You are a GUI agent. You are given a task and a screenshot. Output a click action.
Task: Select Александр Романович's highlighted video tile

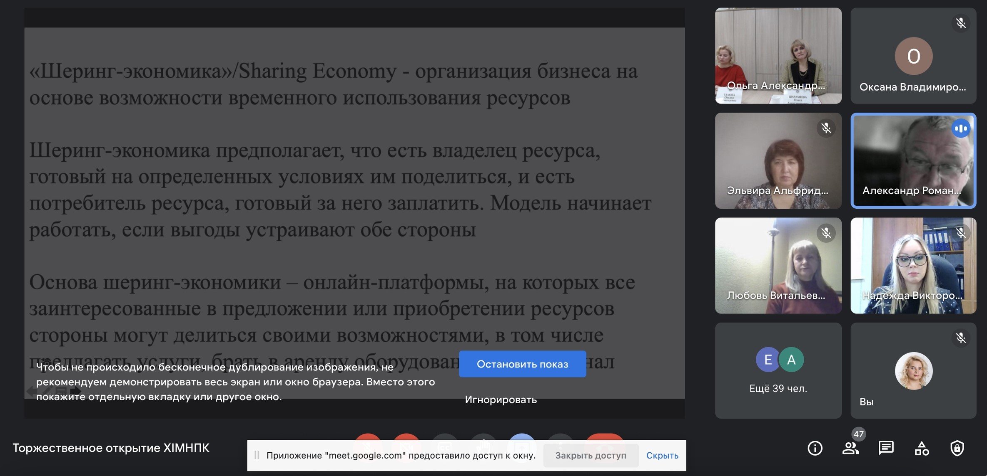[913, 160]
